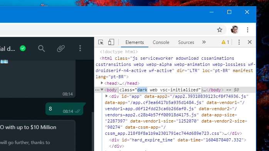Image resolution: width=269 pixels, height=151 pixels.
Task: Open DevTools customize menu
Action: 239,42
